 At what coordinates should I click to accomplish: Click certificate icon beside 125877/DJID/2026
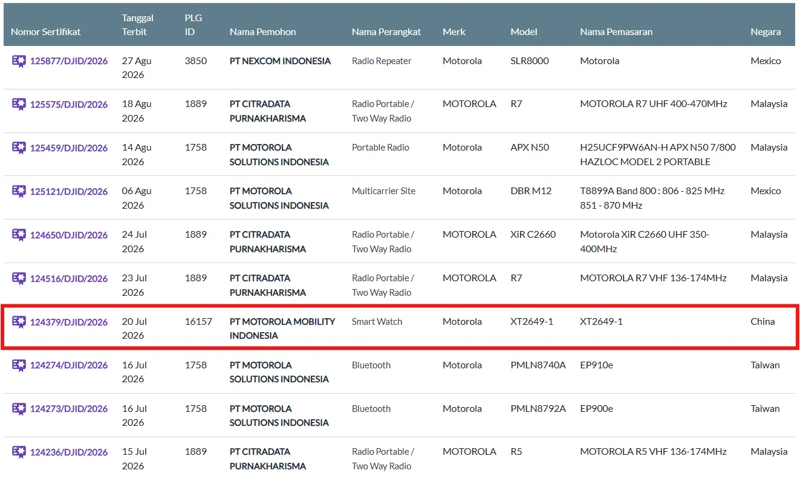click(x=19, y=61)
